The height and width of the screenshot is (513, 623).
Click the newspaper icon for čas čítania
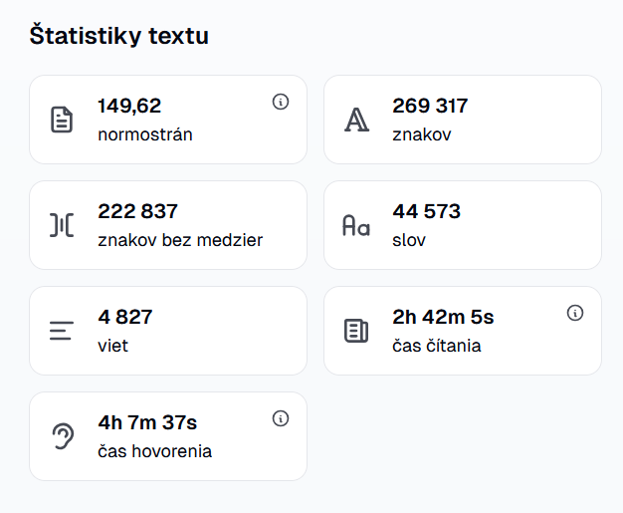[356, 331]
